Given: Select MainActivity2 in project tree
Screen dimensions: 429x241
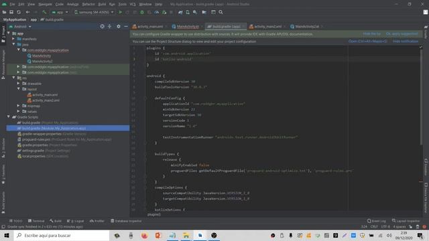Looking at the screenshot, I should click(x=42, y=61).
